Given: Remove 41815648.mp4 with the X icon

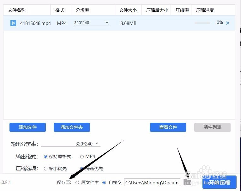Looking at the screenshot, I should click(228, 23).
